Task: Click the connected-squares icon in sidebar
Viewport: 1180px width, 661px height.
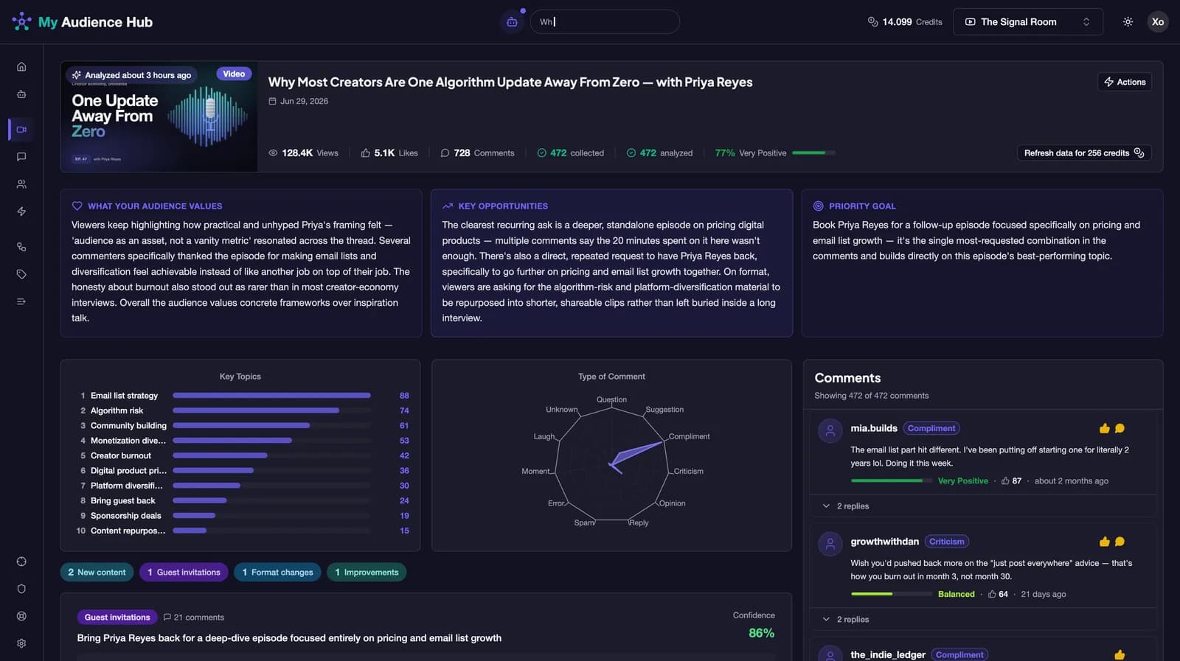Action: (21, 247)
